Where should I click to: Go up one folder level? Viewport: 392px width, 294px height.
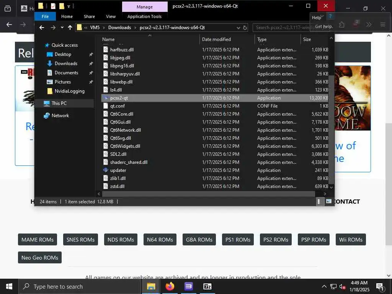click(70, 28)
